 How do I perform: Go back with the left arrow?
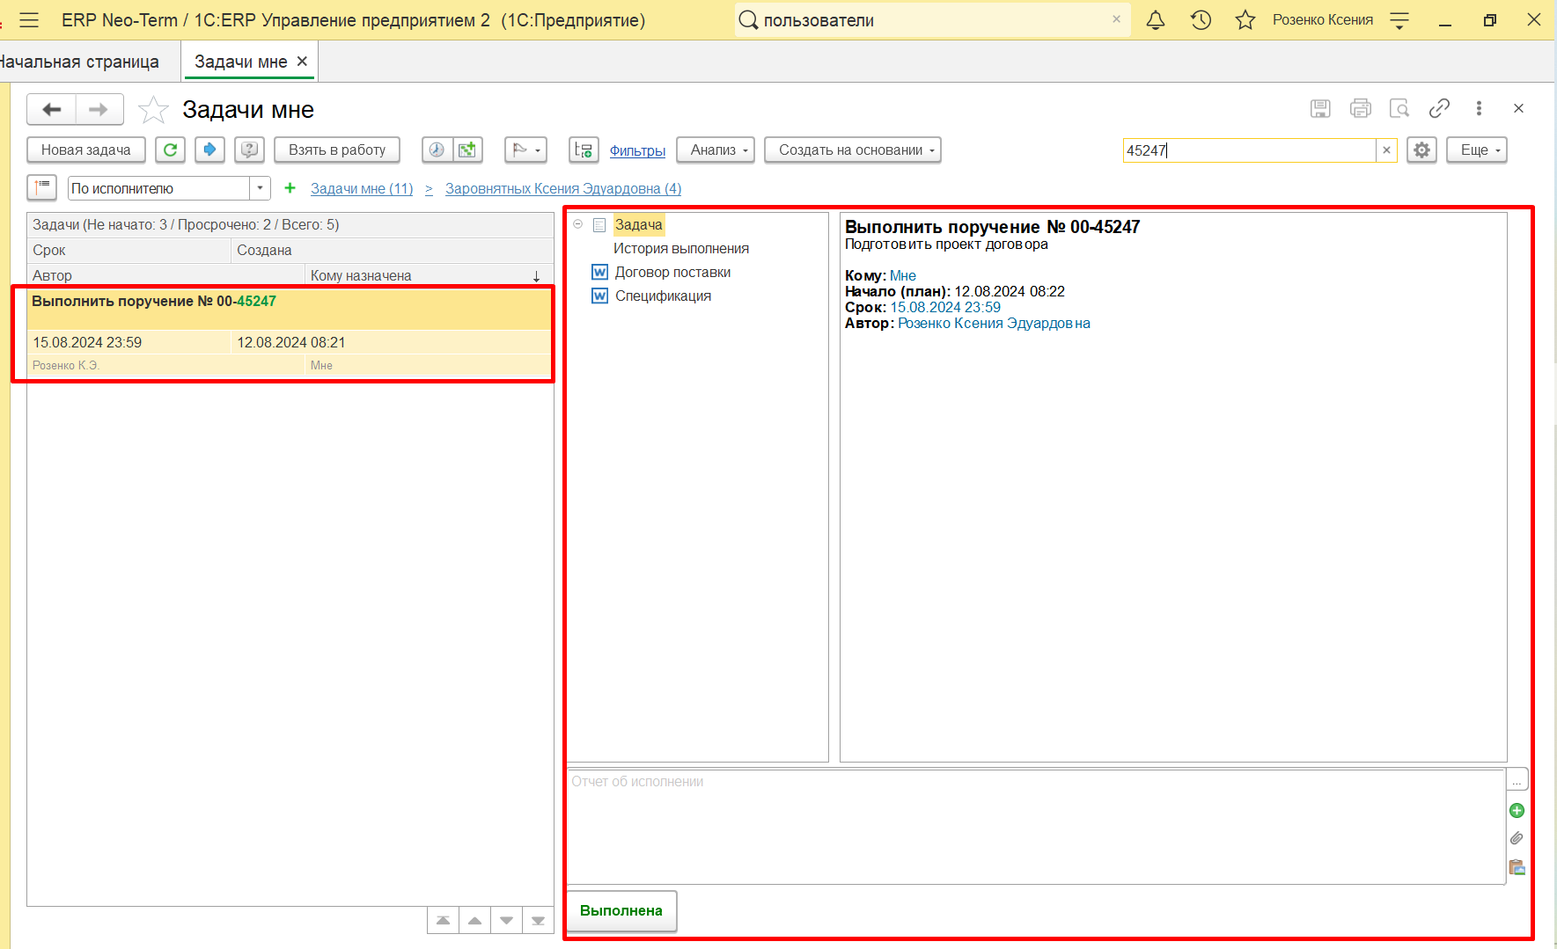point(52,109)
